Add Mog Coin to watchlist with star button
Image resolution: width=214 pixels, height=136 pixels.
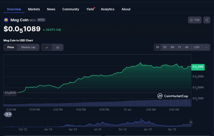click(x=195, y=20)
